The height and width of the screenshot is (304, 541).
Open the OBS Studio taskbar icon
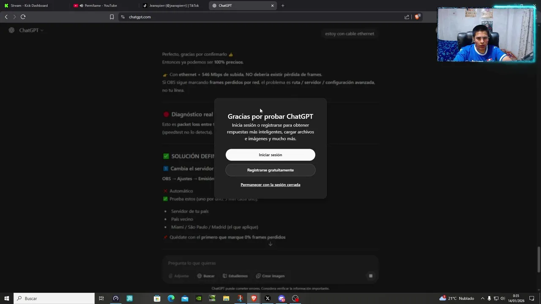[x=295, y=299]
